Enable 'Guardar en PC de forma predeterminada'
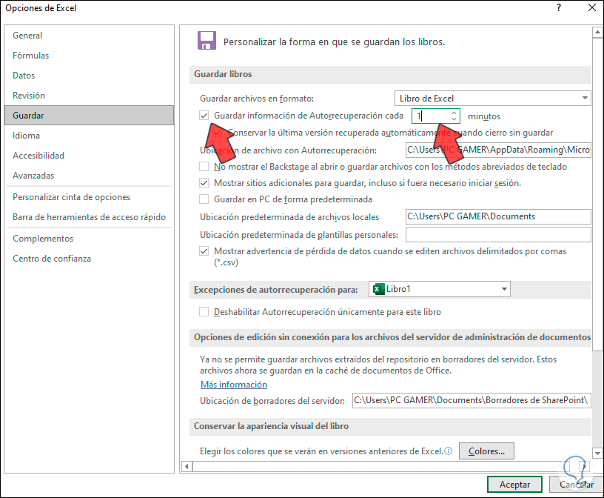Screen dimensions: 604x498 coord(204,199)
